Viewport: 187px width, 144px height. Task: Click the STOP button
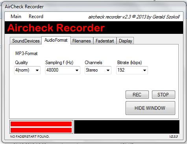[x=163, y=94]
